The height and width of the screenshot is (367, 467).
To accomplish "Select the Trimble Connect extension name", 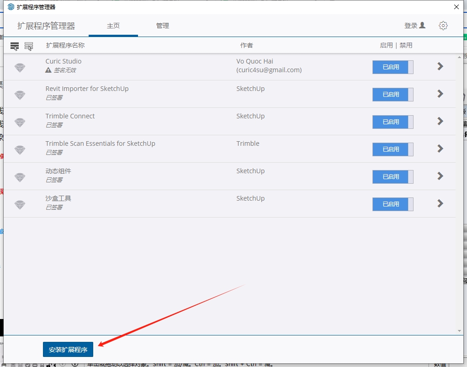I will [x=70, y=116].
